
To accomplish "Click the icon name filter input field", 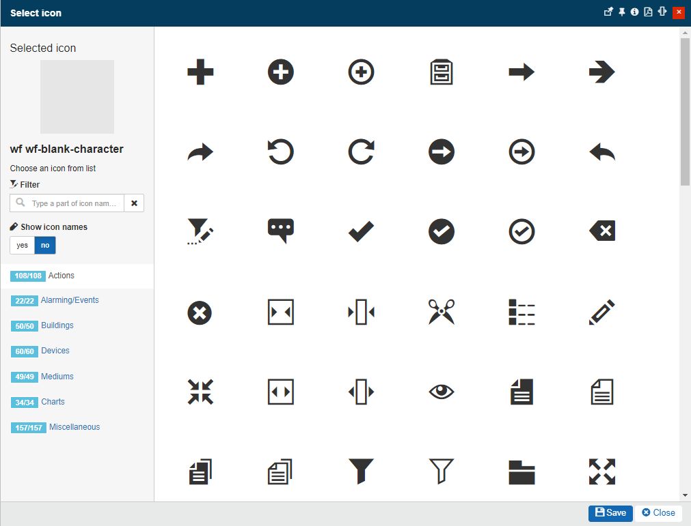I will point(71,203).
